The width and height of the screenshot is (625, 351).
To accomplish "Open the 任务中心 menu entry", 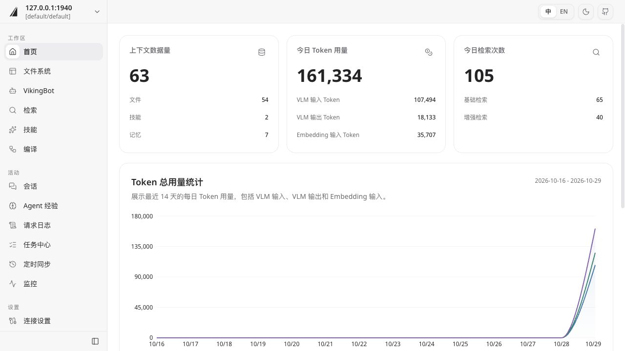I will point(54,245).
